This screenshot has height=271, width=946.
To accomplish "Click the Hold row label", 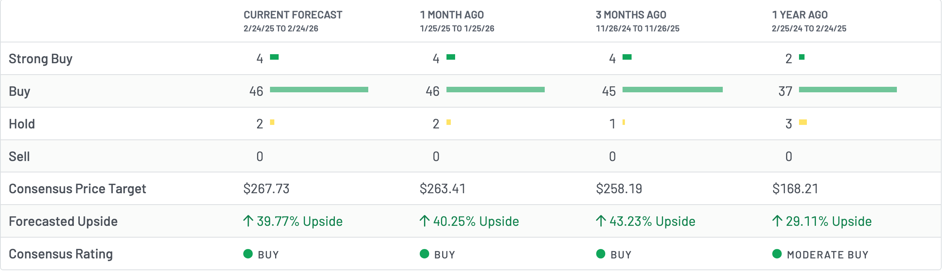I will [22, 124].
